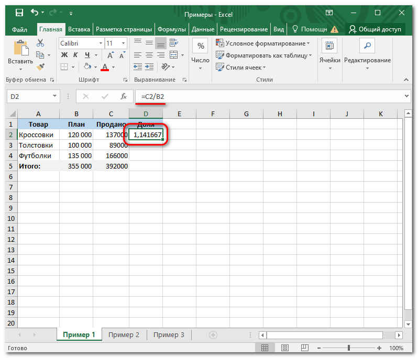Undo the last action
Screen dimensions: 418x358
[x=35, y=12]
